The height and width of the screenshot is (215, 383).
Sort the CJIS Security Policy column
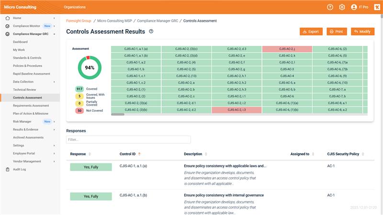click(x=363, y=154)
